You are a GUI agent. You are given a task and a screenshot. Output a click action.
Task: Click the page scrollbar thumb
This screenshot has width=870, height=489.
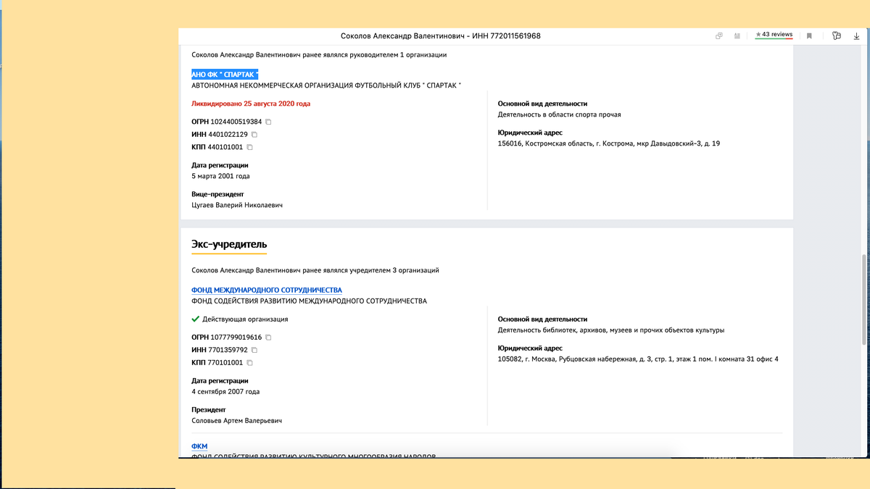[863, 298]
